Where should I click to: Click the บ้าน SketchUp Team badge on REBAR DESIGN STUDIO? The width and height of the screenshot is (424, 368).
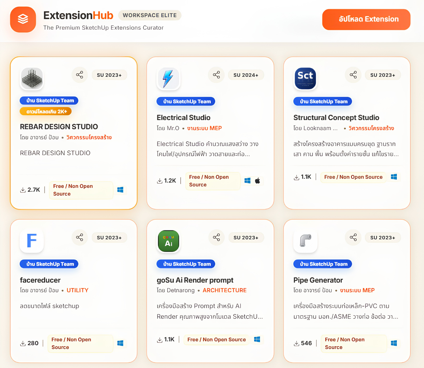[x=49, y=101]
